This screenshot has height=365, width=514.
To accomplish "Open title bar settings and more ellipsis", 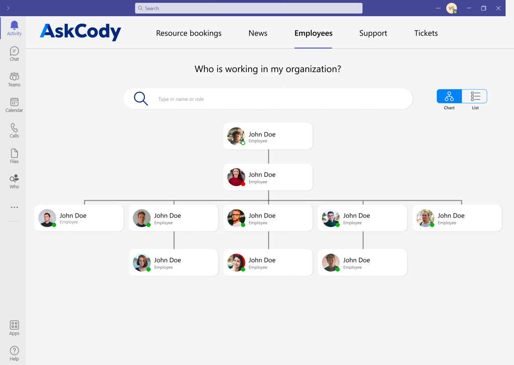I will (x=438, y=8).
